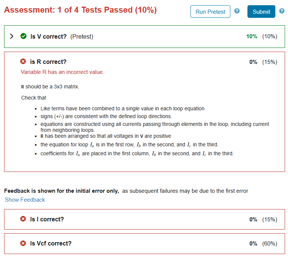Image resolution: width=288 pixels, height=257 pixels.
Task: Click red X icon beside "Is I correct?"
Action: pyautogui.click(x=23, y=219)
